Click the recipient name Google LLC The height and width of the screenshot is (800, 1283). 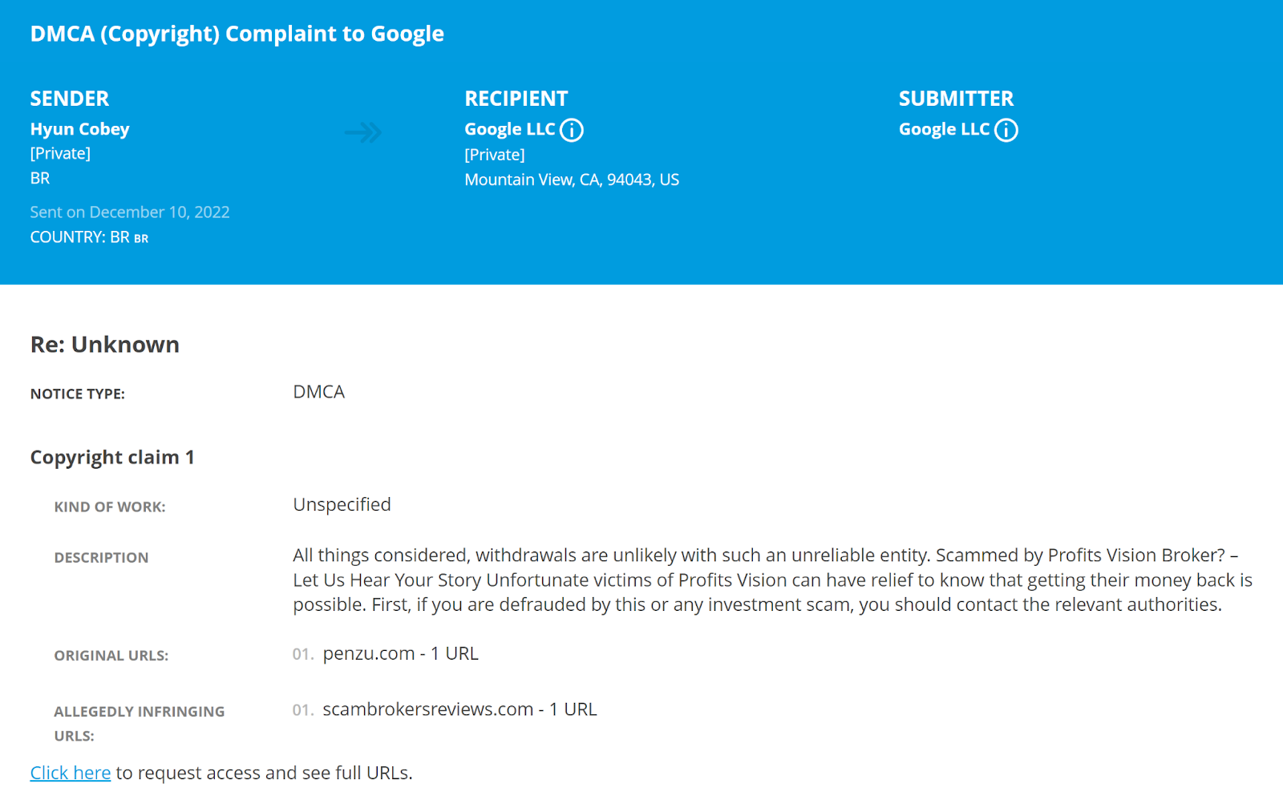point(510,129)
